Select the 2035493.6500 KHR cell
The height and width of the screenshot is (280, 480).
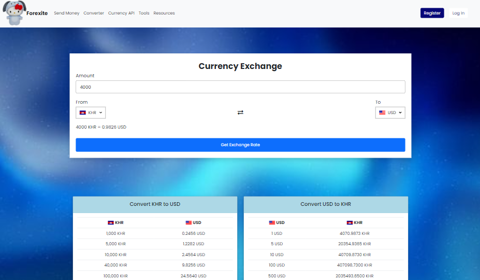click(355, 276)
